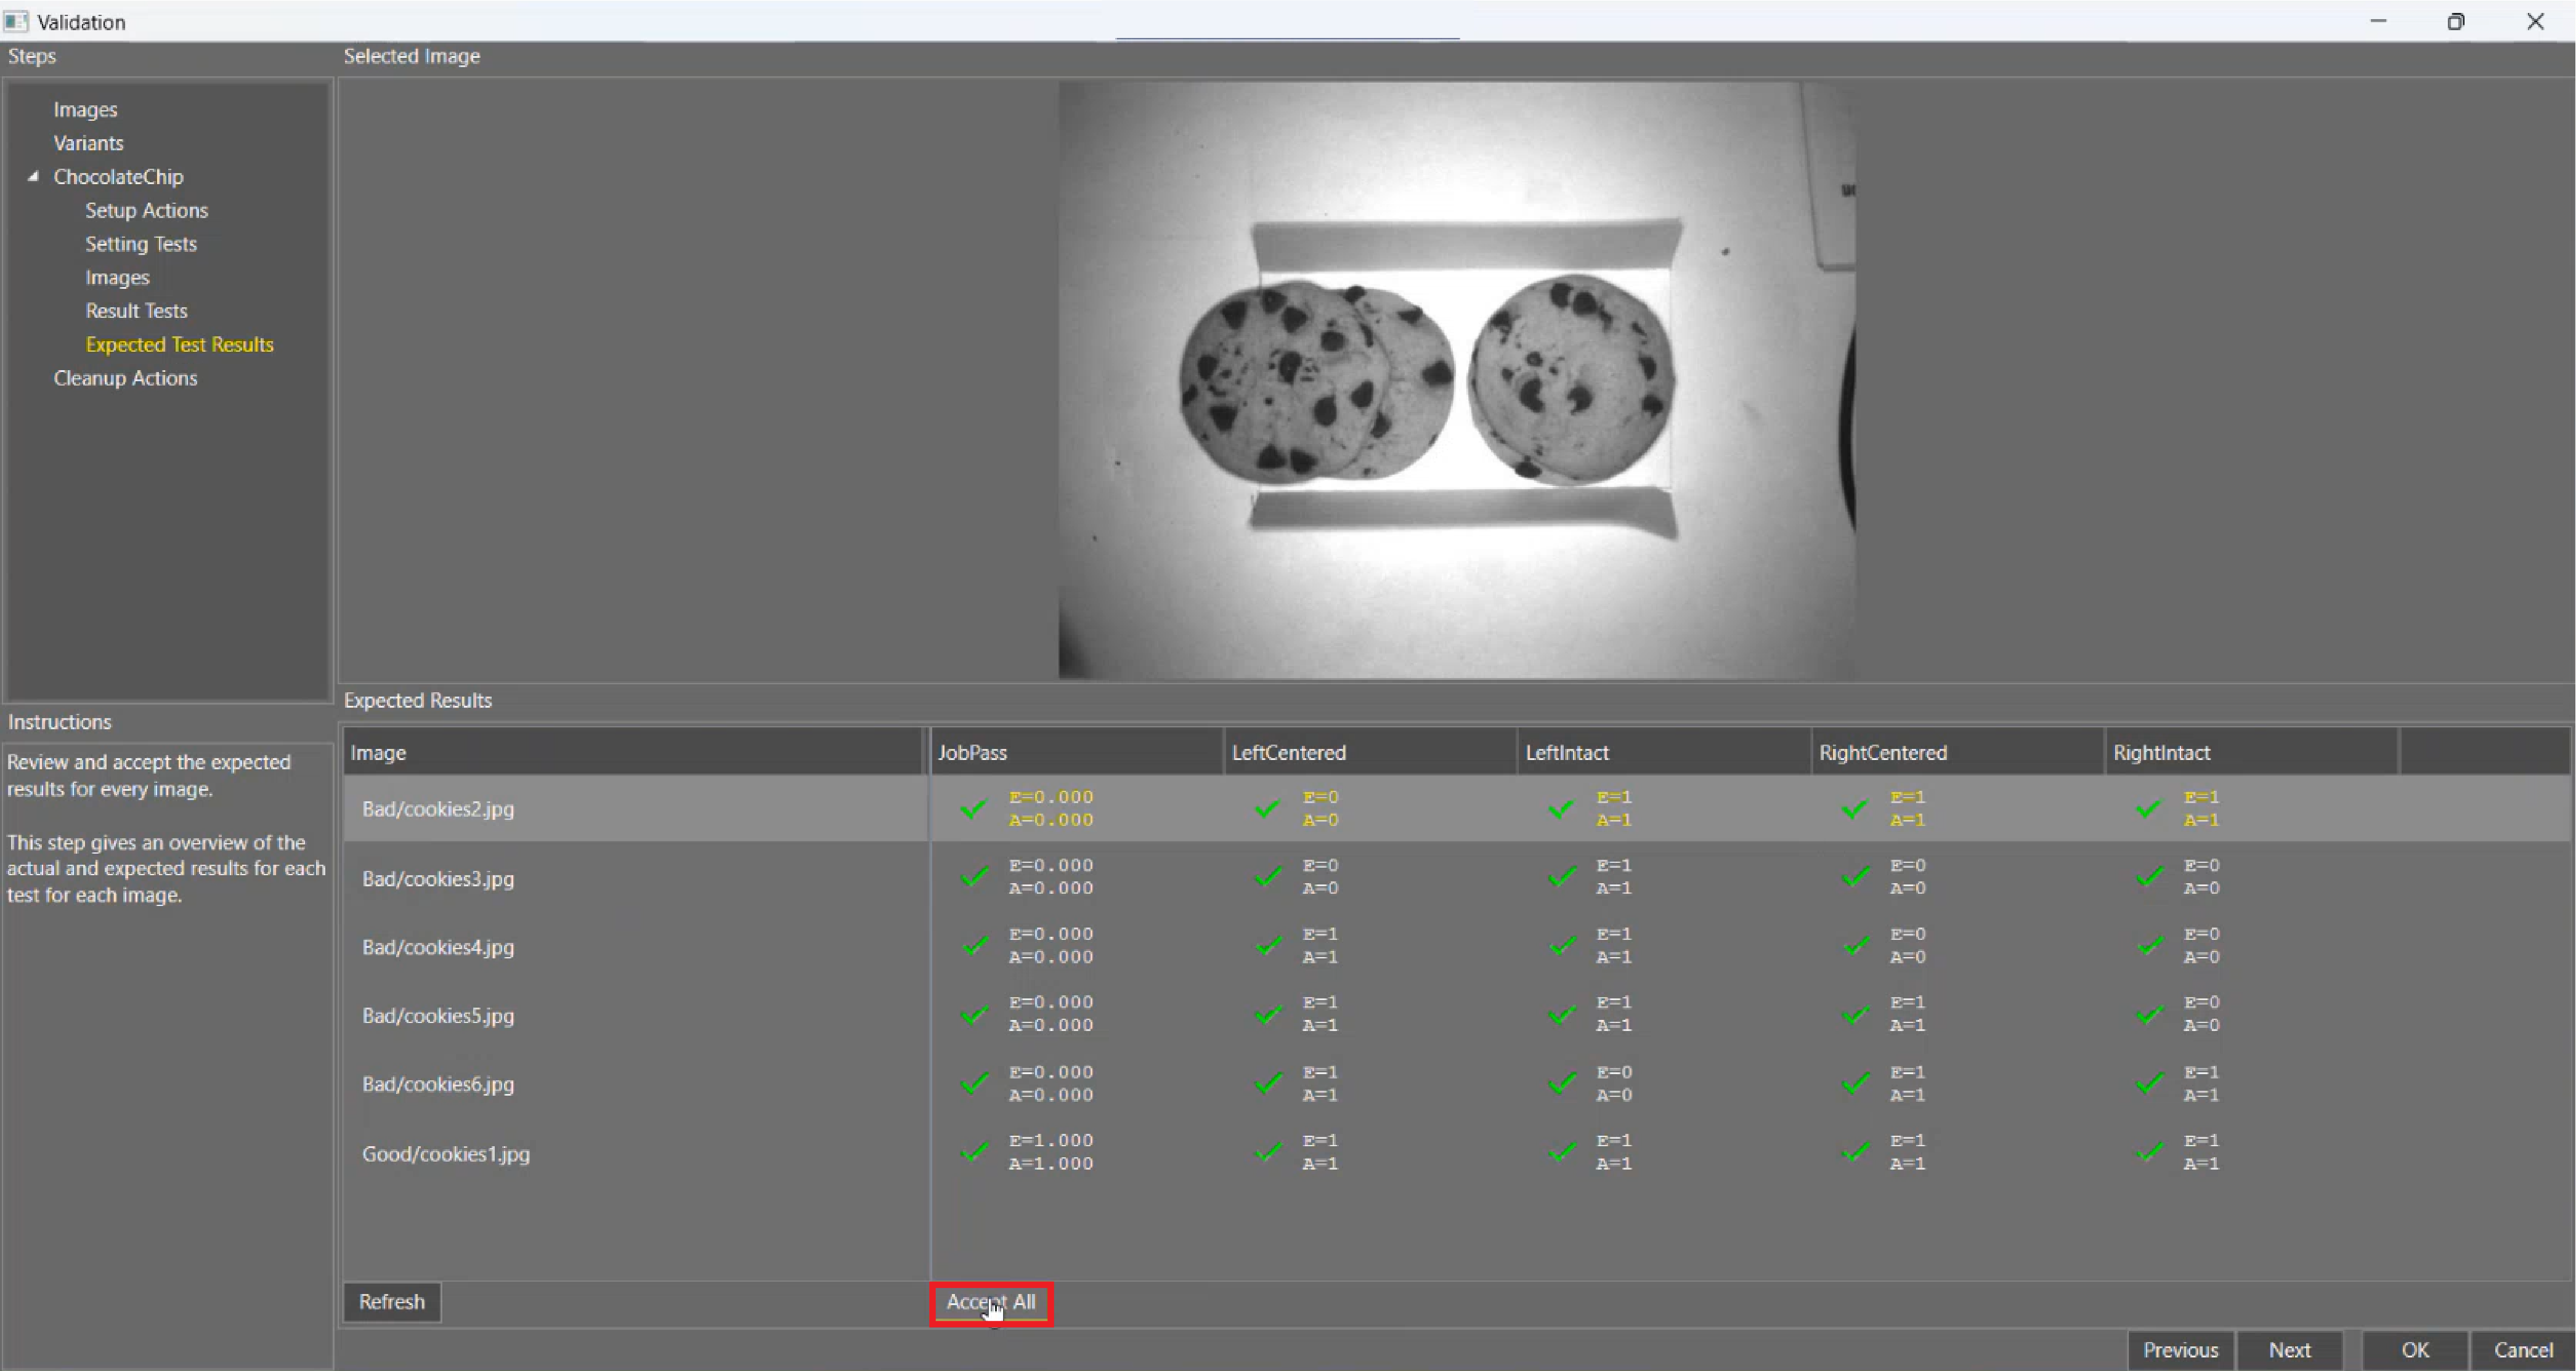The width and height of the screenshot is (2576, 1371).
Task: Click the LeftIntact column header
Action: click(x=1566, y=752)
